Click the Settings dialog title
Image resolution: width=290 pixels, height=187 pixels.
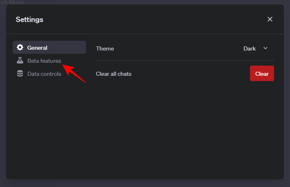tap(29, 19)
